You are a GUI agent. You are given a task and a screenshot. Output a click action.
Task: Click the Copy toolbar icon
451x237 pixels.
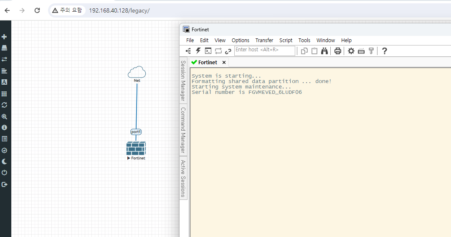[x=304, y=51]
